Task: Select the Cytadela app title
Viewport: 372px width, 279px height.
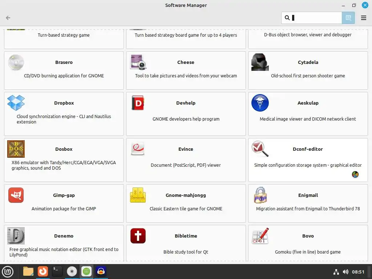Action: click(x=308, y=62)
